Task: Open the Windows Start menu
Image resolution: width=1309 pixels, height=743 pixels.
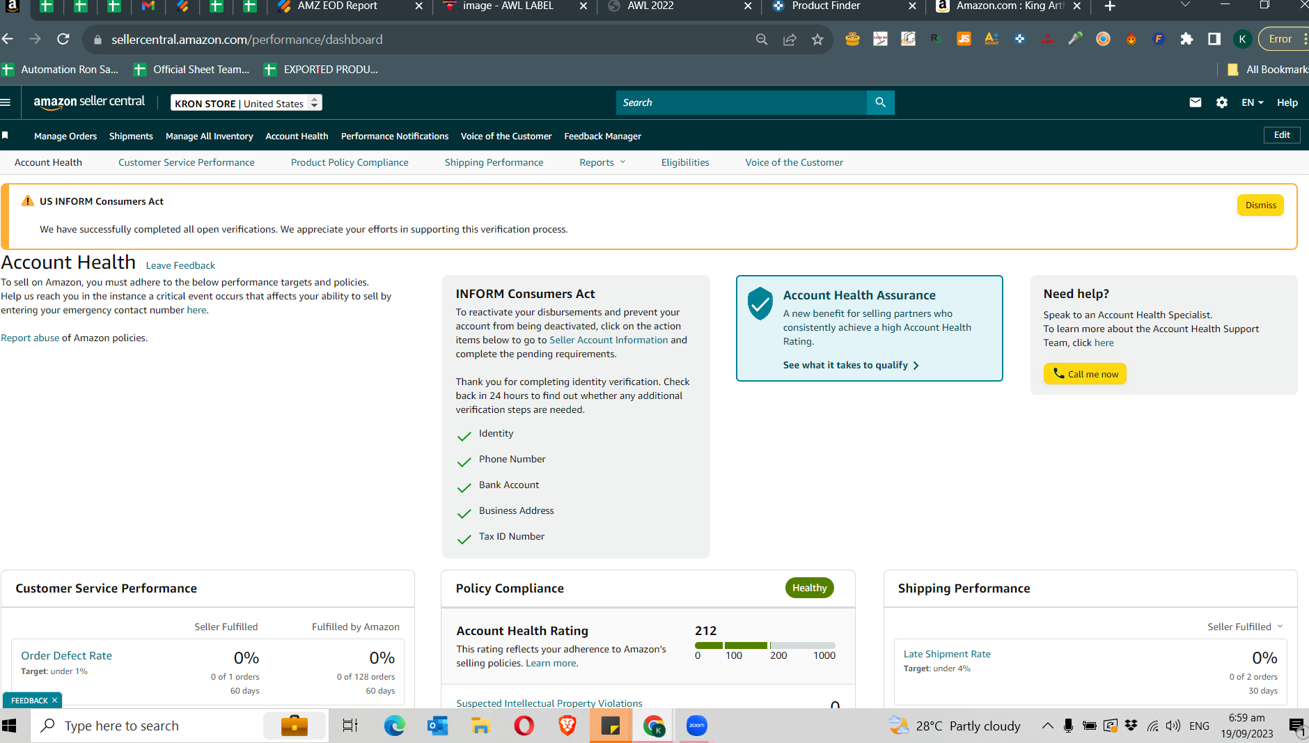Action: pyautogui.click(x=9, y=726)
